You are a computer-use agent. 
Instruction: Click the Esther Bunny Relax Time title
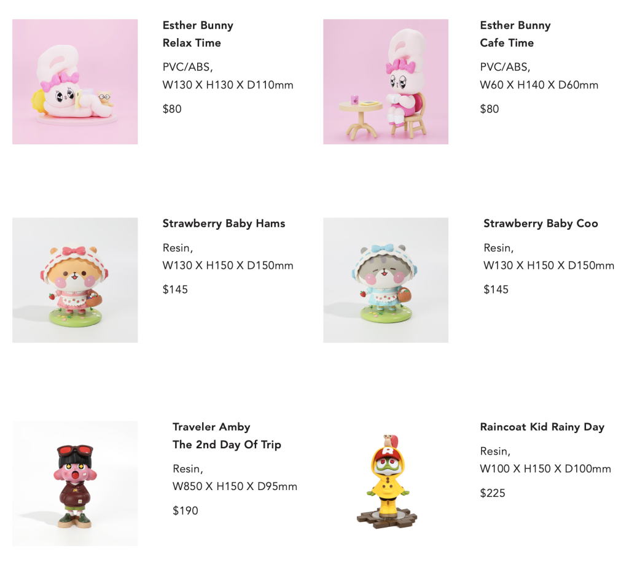pos(198,34)
